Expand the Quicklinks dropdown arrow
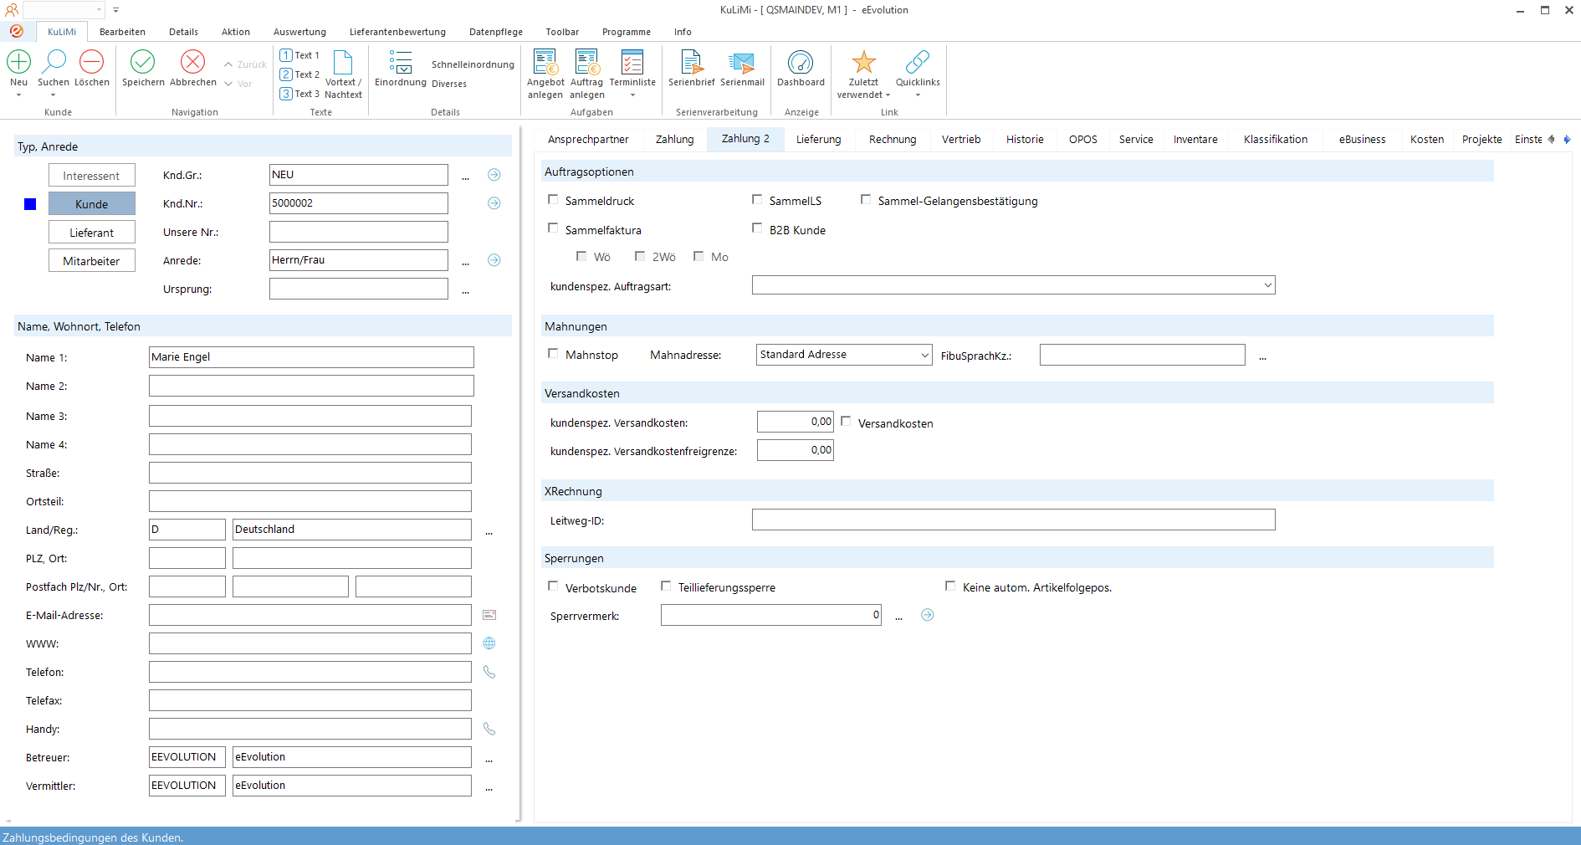1581x845 pixels. [x=918, y=95]
